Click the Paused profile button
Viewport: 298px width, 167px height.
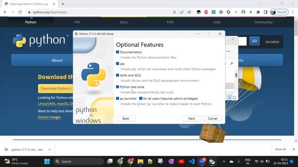point(279,12)
